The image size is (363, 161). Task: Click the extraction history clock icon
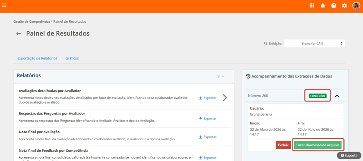coord(248,77)
